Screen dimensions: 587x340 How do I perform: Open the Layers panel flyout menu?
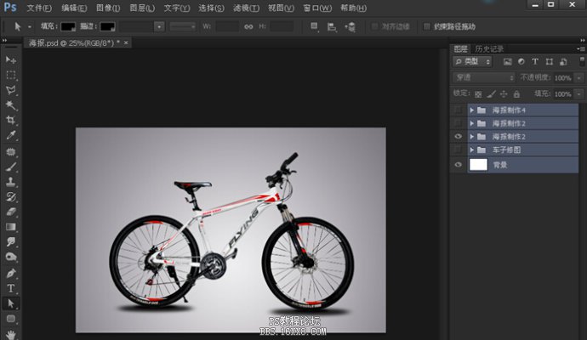click(581, 49)
